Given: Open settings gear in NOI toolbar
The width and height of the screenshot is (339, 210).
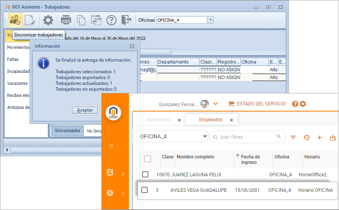Looking at the screenshot, I should (x=48, y=20).
